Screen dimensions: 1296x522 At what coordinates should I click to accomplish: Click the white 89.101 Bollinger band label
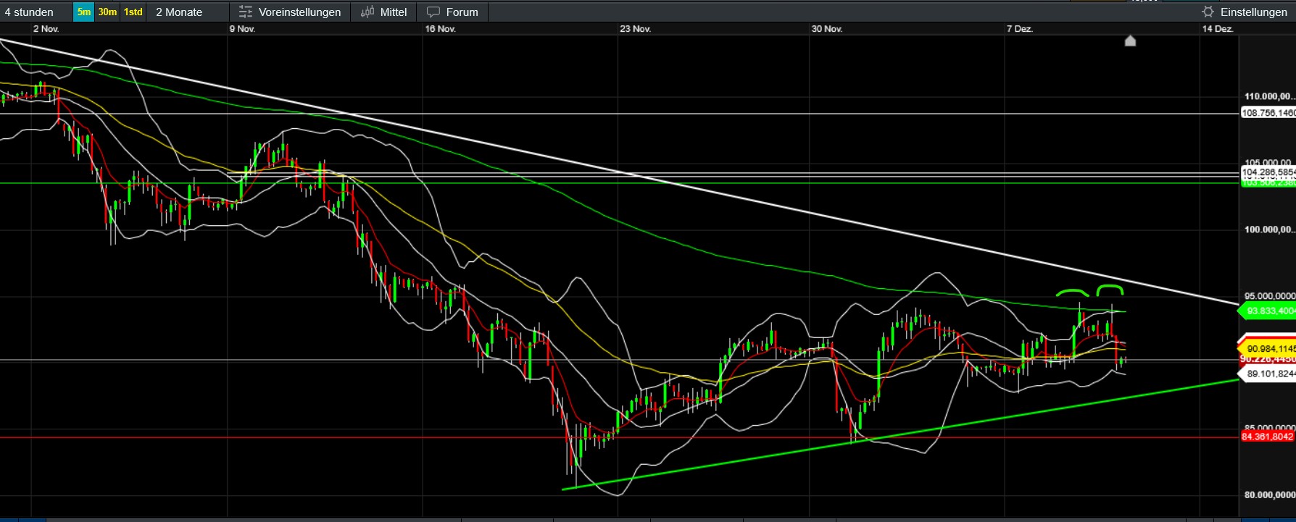coord(1269,374)
